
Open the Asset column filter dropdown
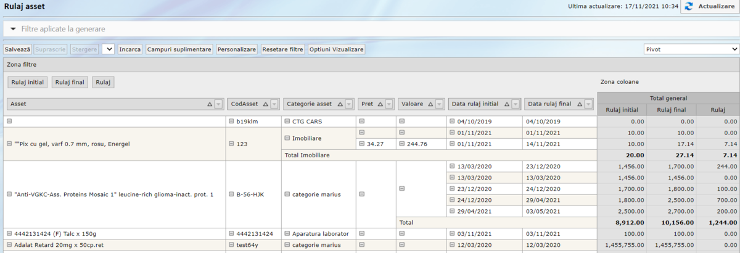click(218, 105)
